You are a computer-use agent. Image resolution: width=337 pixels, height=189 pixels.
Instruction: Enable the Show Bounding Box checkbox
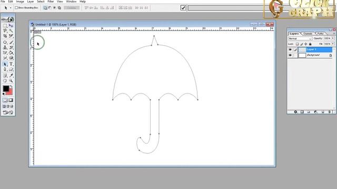(x=16, y=8)
